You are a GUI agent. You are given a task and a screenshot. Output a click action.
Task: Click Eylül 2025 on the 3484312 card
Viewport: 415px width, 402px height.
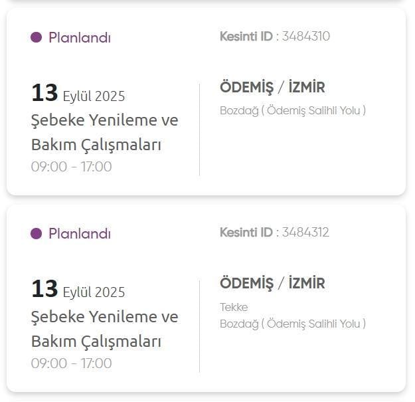[x=94, y=292]
